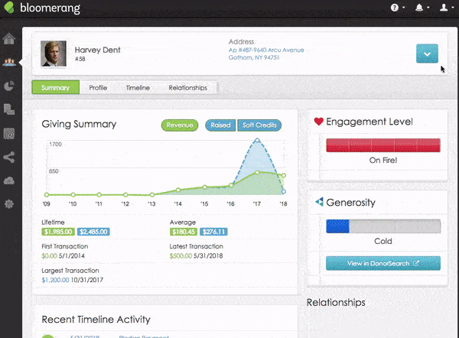
Task: Open the Settings gear icon in sidebar
Action: 10,204
